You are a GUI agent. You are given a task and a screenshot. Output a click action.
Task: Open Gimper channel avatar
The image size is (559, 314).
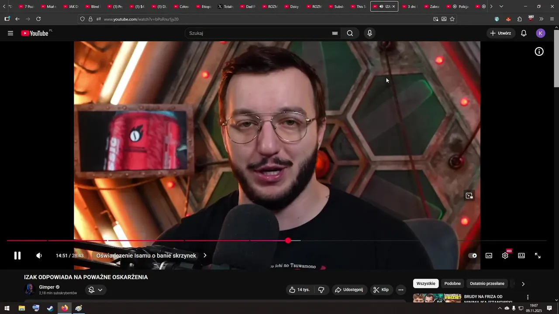[x=29, y=290]
